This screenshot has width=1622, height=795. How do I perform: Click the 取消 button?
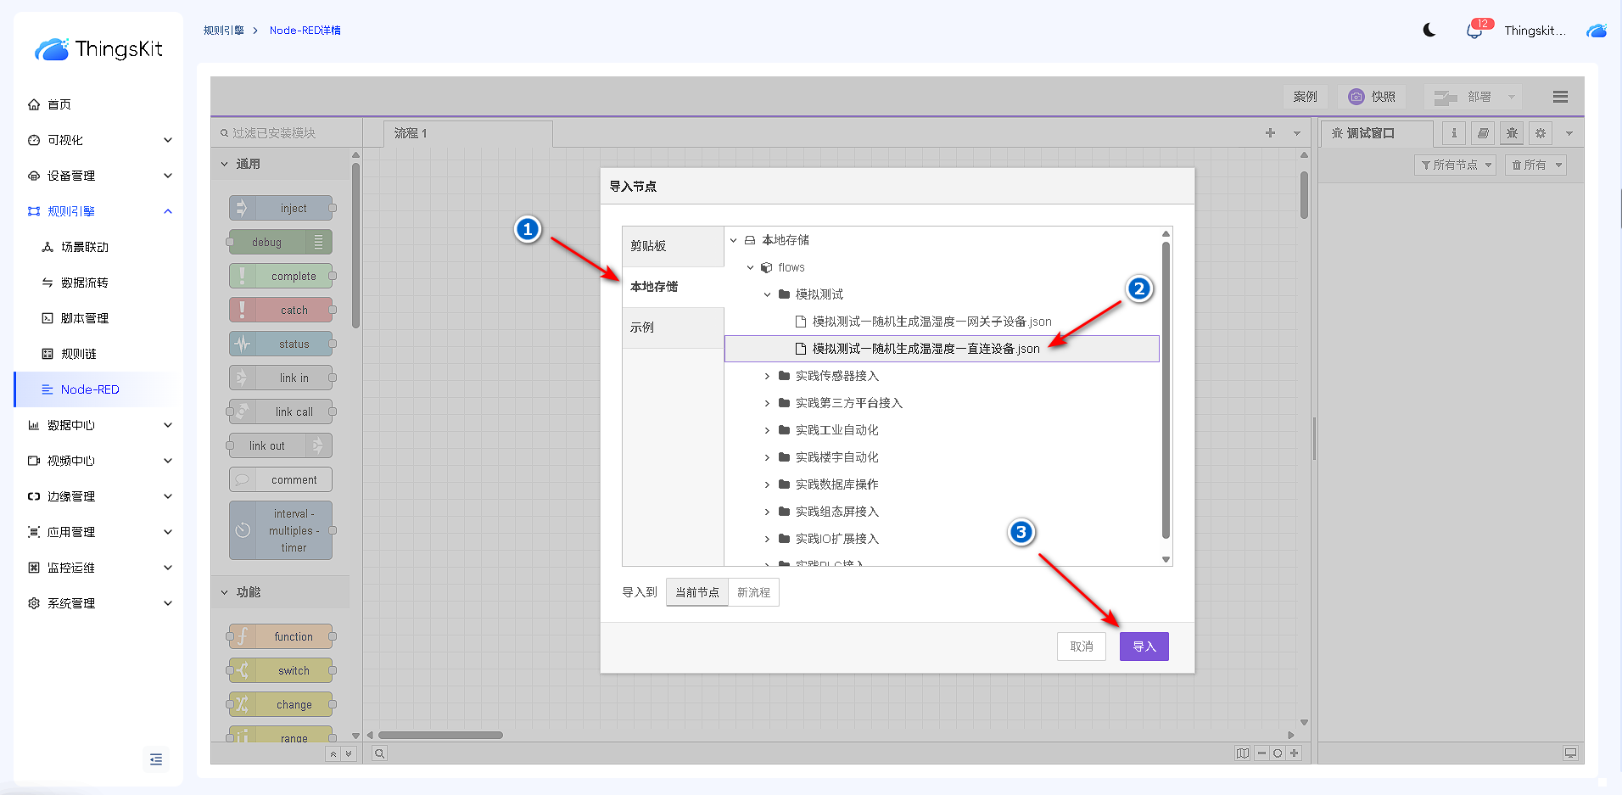(x=1081, y=647)
